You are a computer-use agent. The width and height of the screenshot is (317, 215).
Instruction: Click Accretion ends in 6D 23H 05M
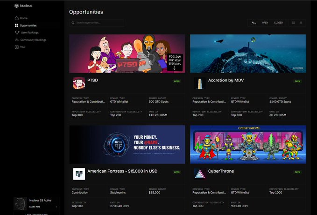point(278,115)
